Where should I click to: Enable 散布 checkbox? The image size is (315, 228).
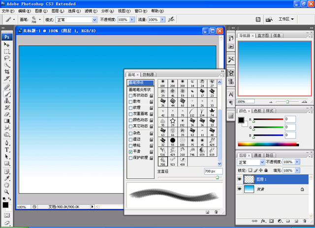click(130, 102)
